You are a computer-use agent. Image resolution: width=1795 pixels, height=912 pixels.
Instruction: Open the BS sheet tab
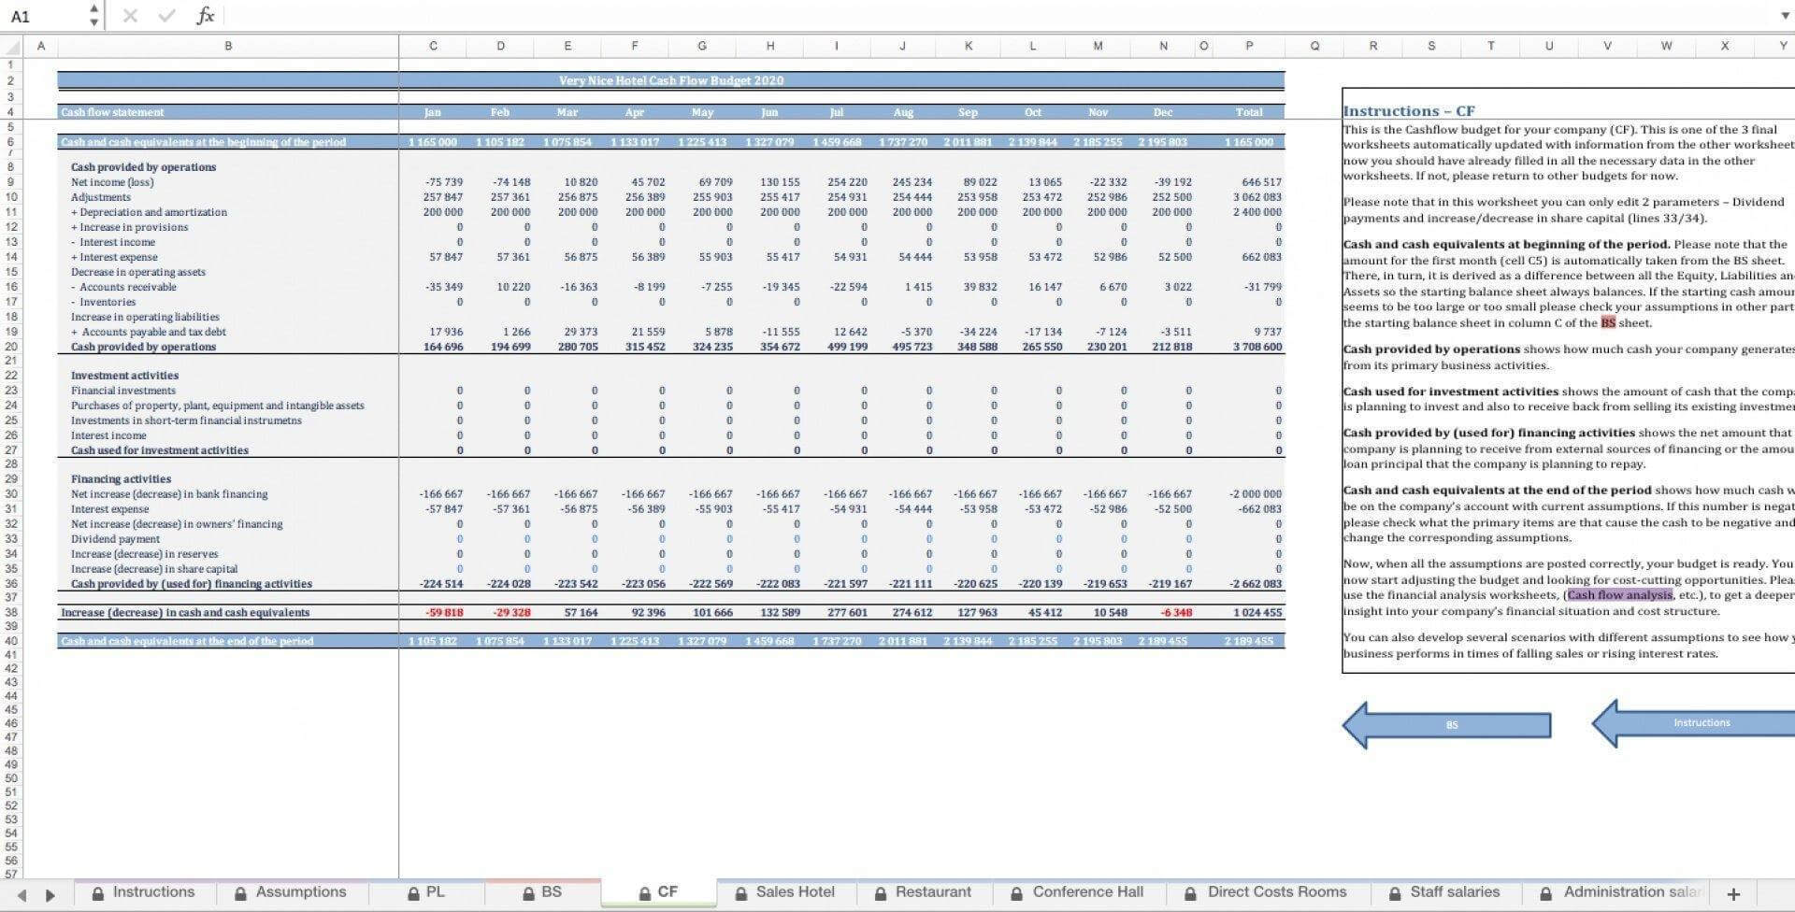click(542, 892)
